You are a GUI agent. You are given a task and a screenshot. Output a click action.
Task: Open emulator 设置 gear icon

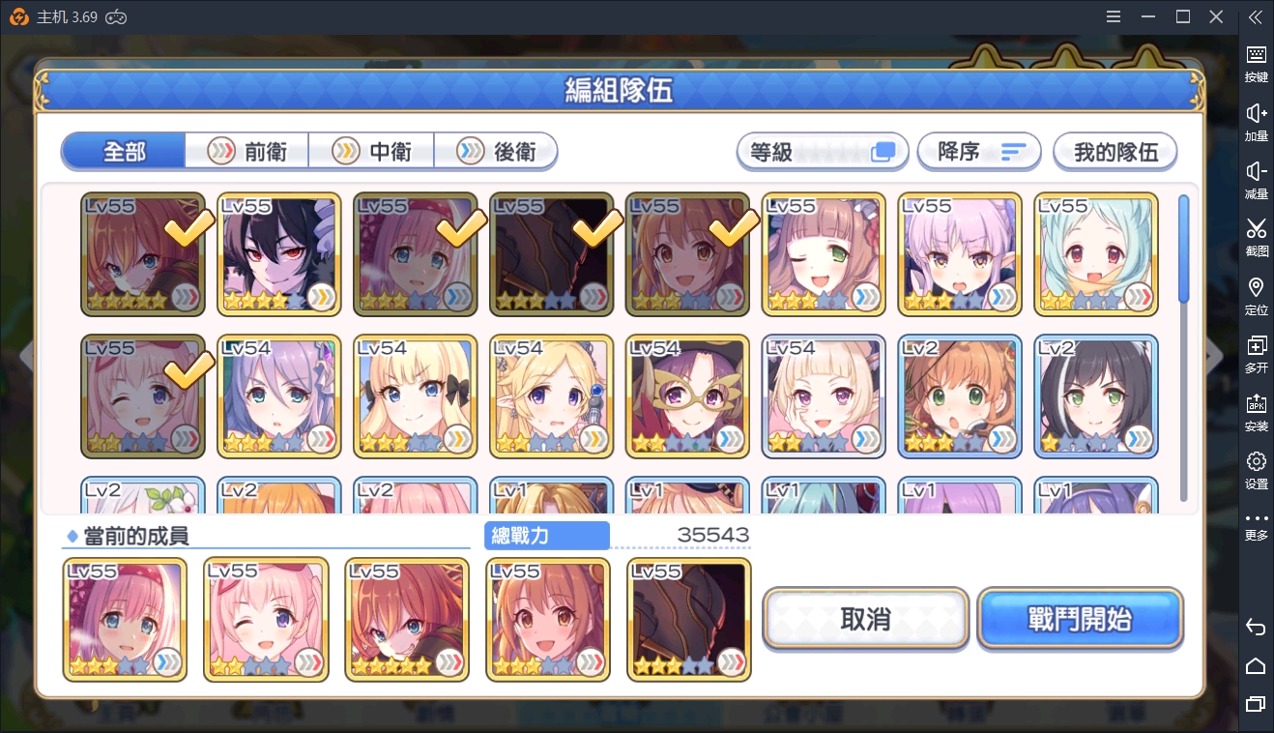pos(1256,461)
